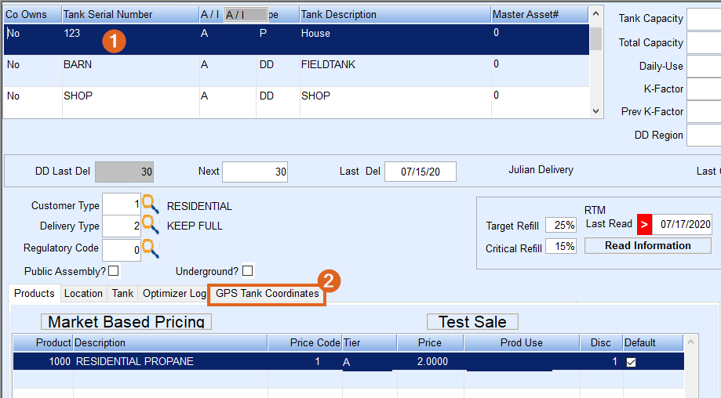Select the BARN tank row
Image resolution: width=721 pixels, height=398 pixels.
pyautogui.click(x=297, y=71)
